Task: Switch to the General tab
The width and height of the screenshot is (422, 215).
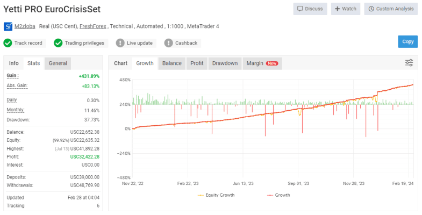Action: pos(58,63)
